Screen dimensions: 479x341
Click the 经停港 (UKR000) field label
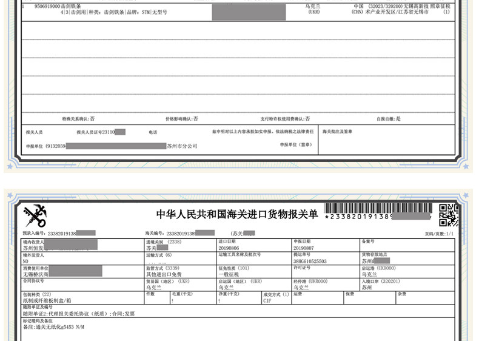310,282
